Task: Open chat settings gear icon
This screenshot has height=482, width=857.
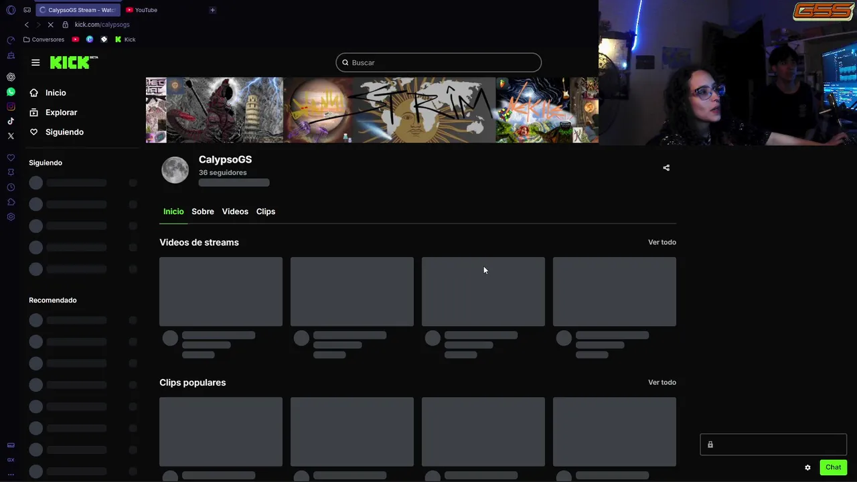Action: tap(807, 467)
